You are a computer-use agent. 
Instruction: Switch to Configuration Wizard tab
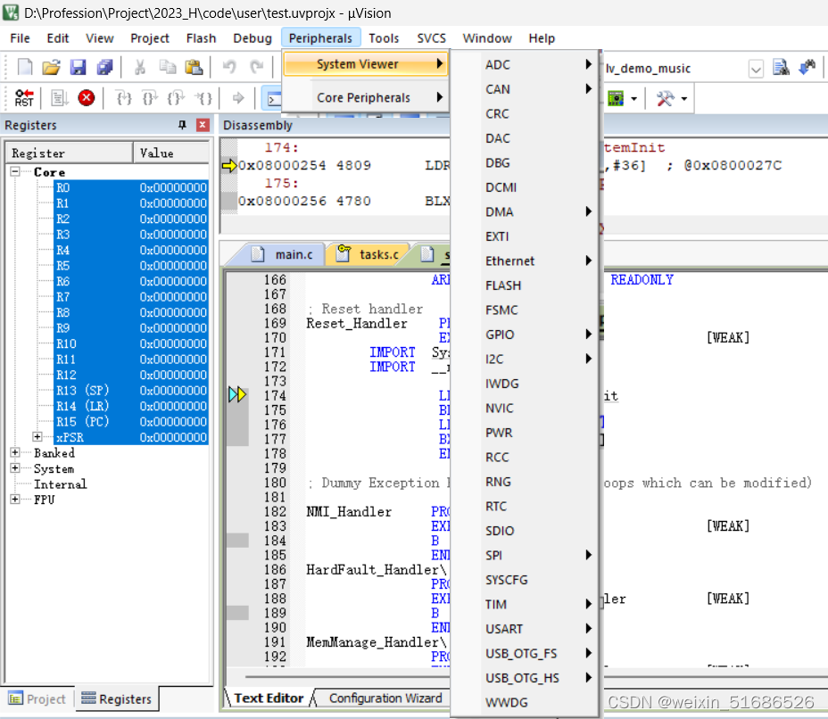[385, 698]
